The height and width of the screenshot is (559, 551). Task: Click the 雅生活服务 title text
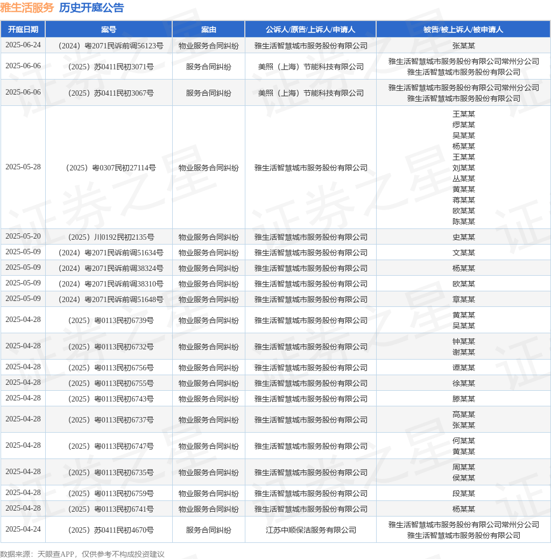[27, 8]
